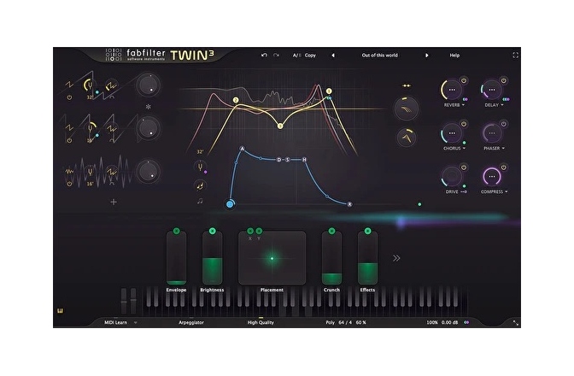This screenshot has height=376, width=574.
Task: Select noise oscillator waveform icon
Action: (69, 171)
